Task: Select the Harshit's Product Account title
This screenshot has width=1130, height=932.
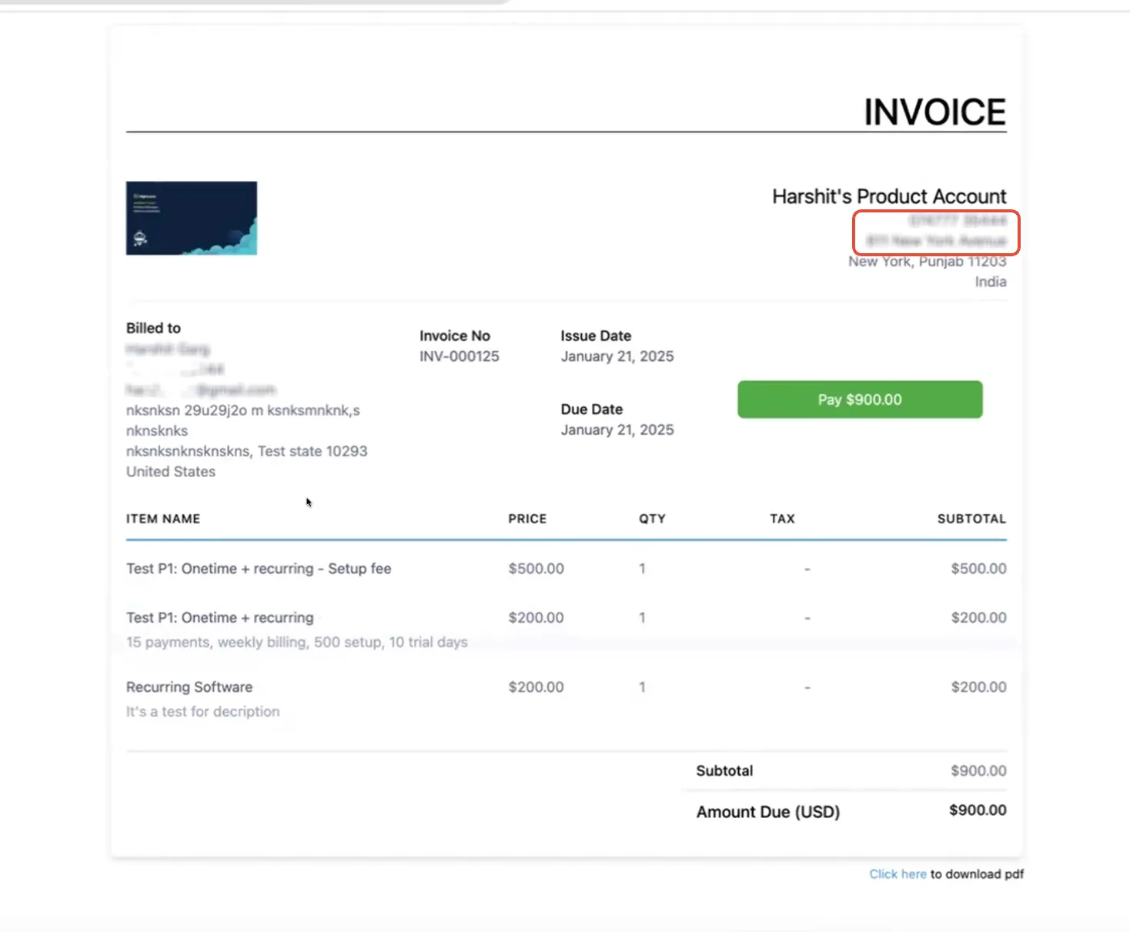Action: pos(889,196)
